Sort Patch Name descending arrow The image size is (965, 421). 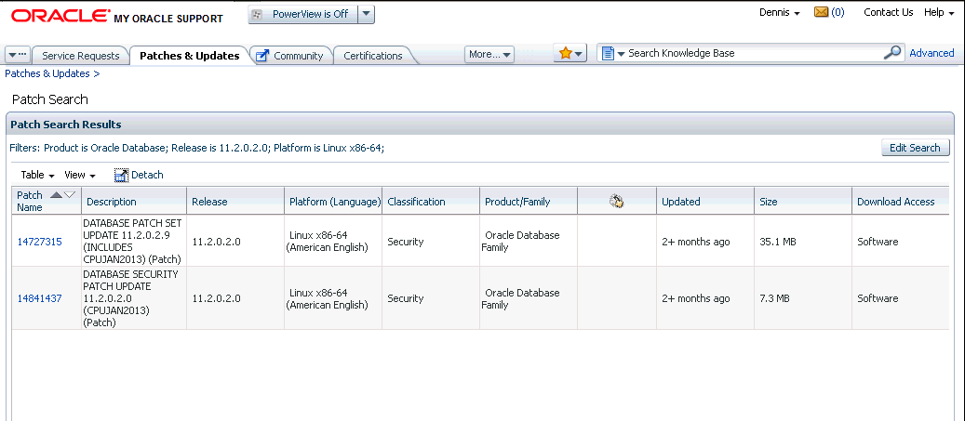click(69, 194)
